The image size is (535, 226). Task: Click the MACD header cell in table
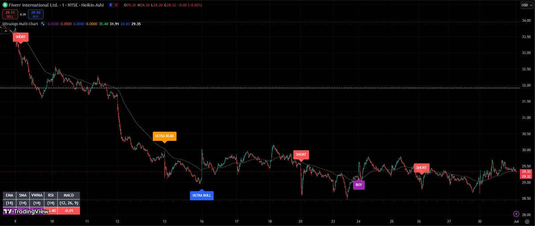69,195
